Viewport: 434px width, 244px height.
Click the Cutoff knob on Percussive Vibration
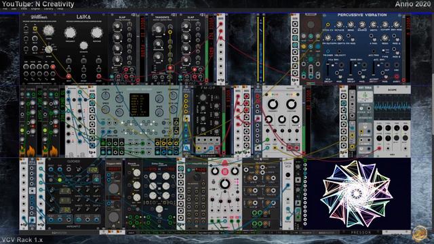384,24
